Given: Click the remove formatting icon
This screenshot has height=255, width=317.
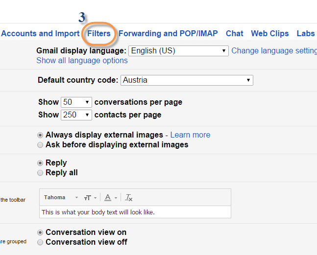Looking at the screenshot, I should point(129,198).
